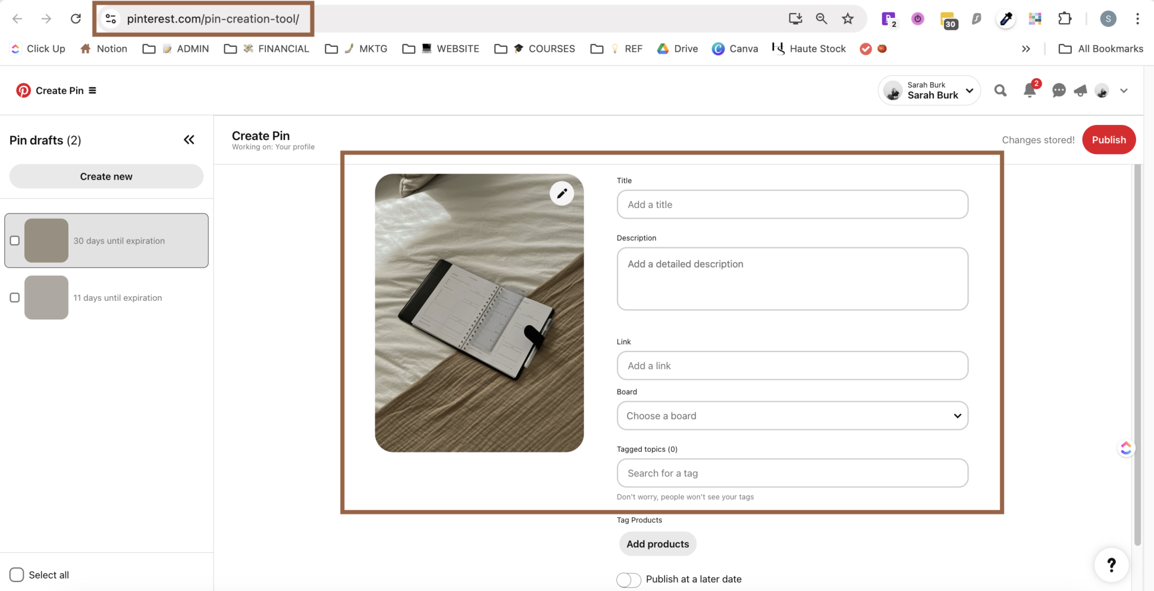
Task: Collapse the Pin drafts panel
Action: 189,139
